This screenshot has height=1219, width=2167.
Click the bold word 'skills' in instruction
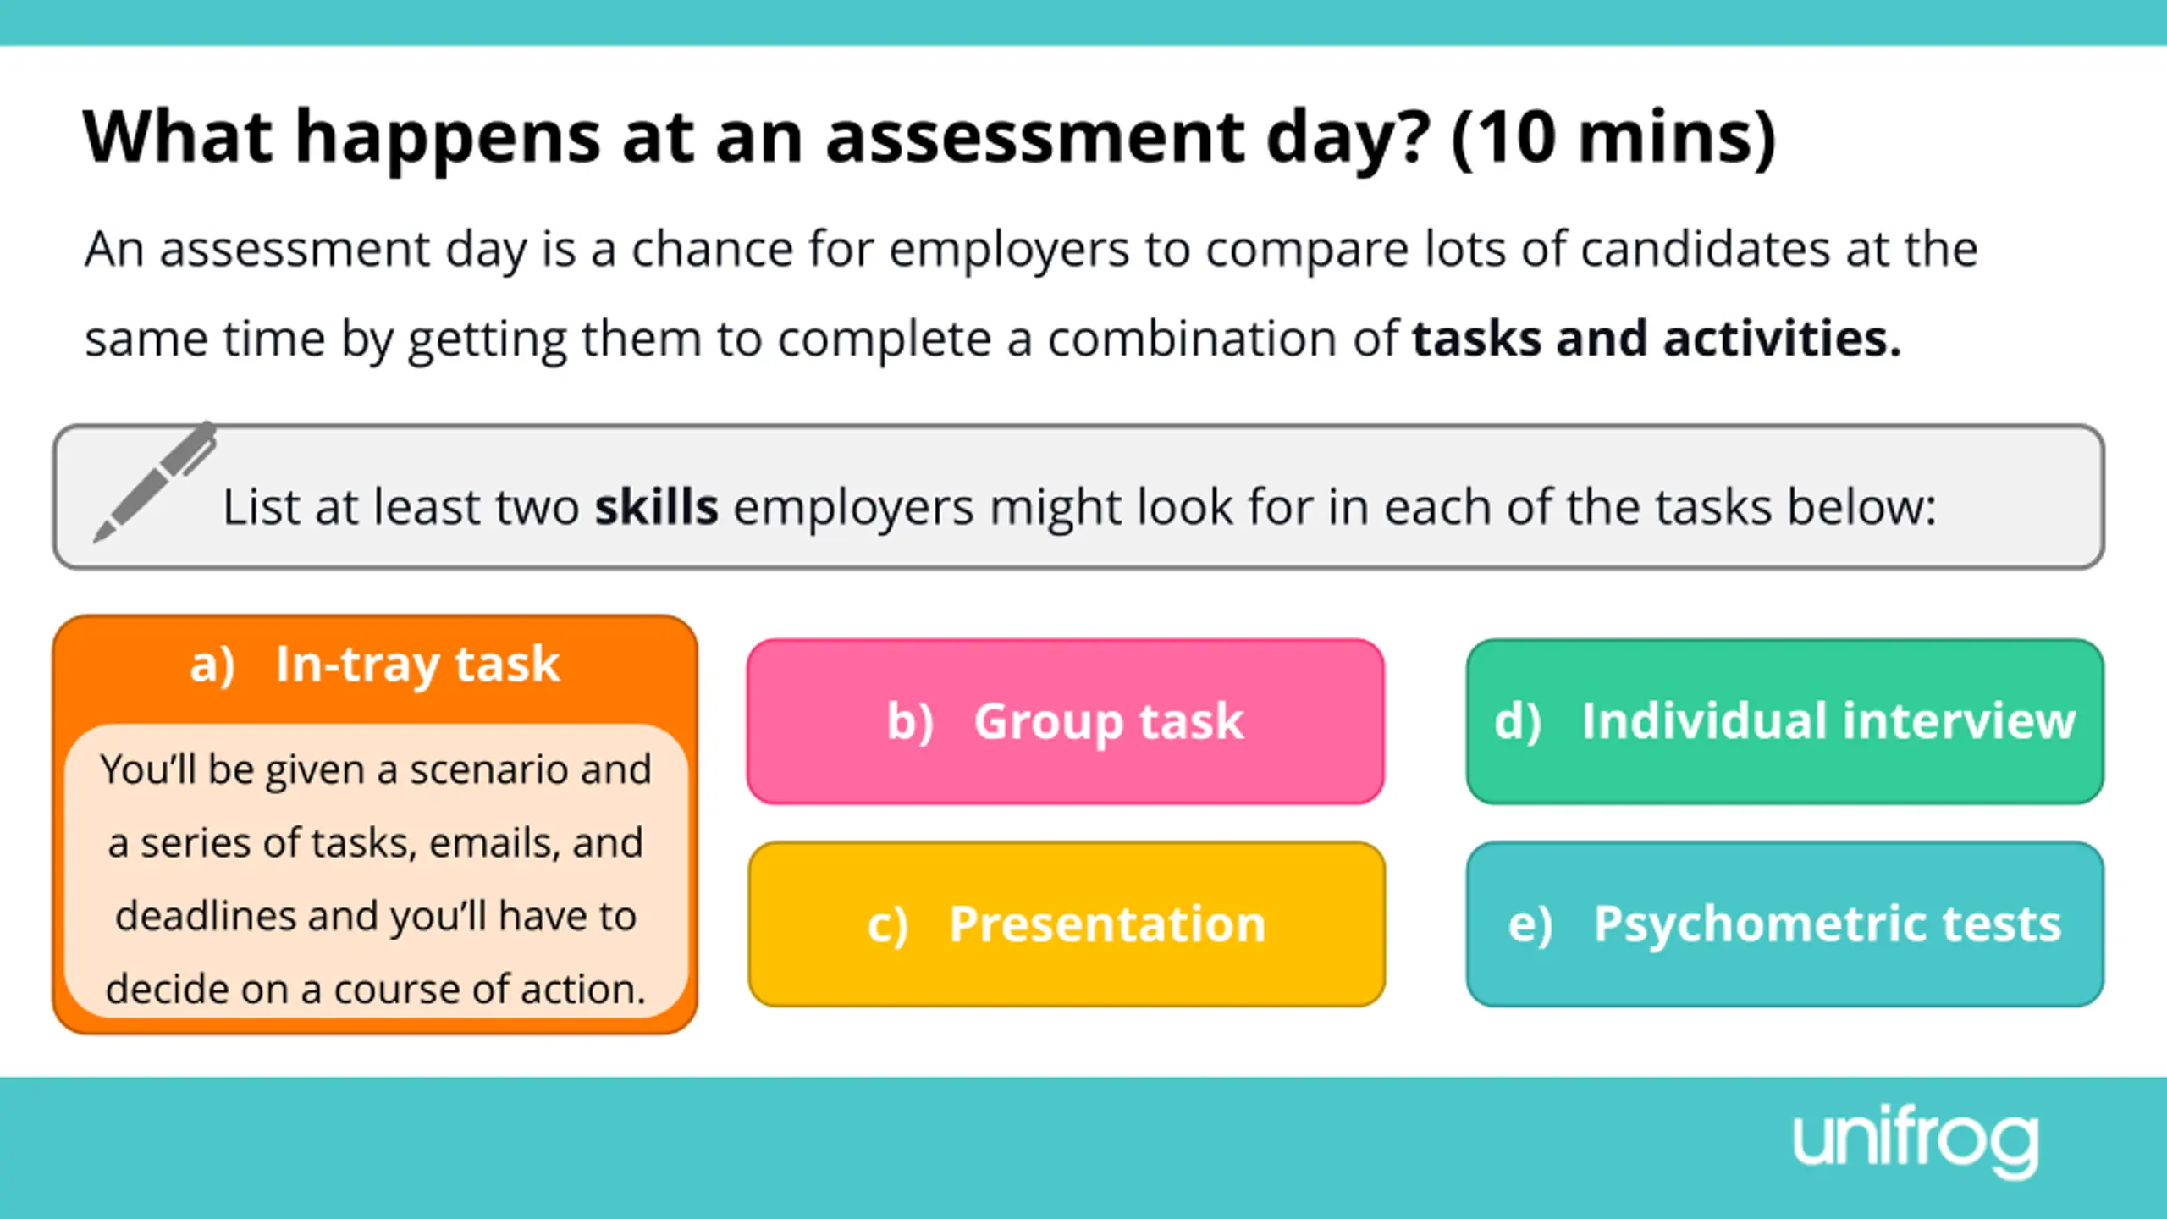[x=656, y=508]
